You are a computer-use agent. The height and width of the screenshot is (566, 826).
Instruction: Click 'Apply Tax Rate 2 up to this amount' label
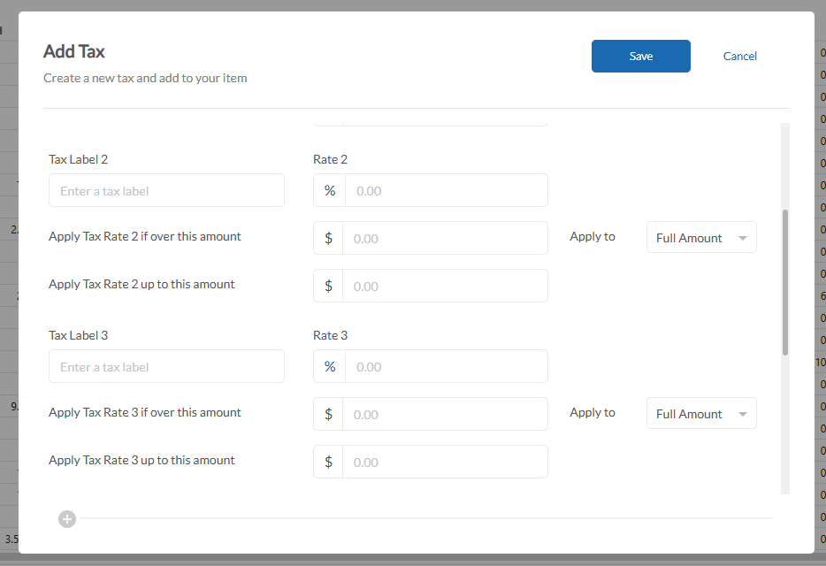click(141, 285)
